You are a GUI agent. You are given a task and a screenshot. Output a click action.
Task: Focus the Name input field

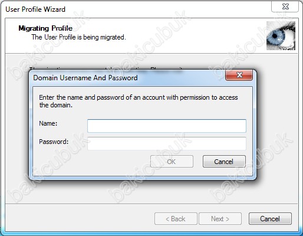point(167,126)
